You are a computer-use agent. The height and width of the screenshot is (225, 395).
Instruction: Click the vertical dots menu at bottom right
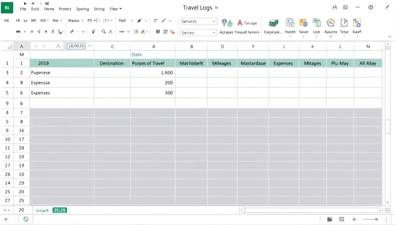pos(386,219)
